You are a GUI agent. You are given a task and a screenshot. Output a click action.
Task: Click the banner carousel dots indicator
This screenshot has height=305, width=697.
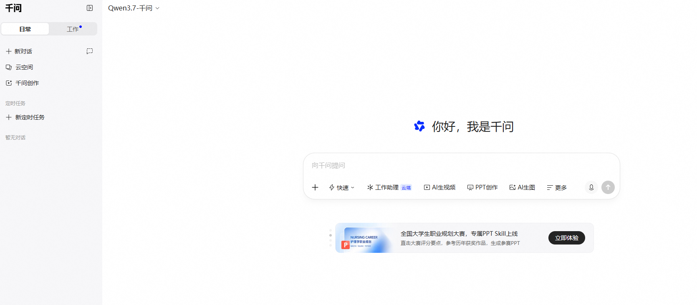pos(331,238)
